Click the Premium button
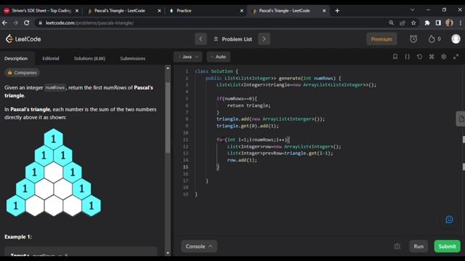Screen dimensions: 465x261 pos(381,39)
